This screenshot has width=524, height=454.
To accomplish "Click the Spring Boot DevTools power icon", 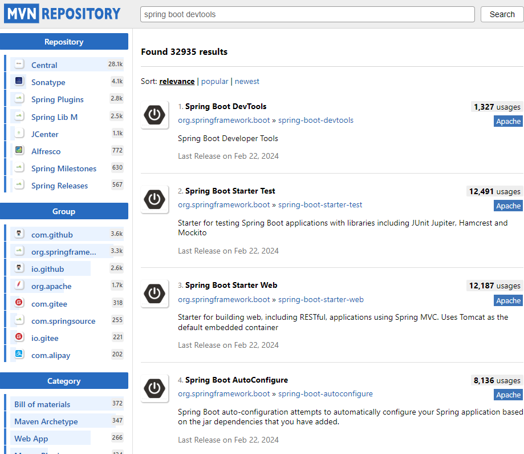I will click(x=155, y=115).
